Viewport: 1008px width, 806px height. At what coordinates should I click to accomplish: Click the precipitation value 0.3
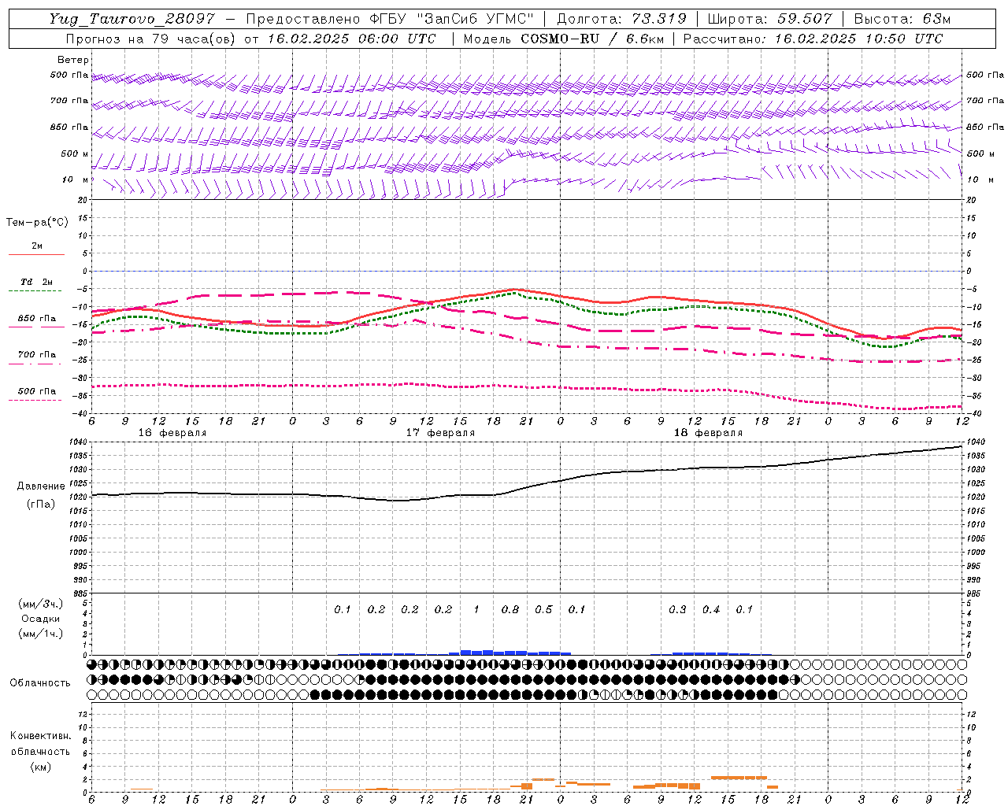click(677, 610)
